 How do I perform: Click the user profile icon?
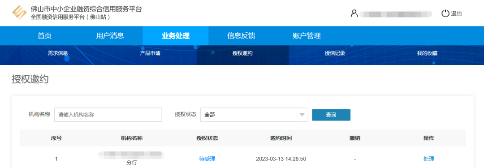coord(354,13)
